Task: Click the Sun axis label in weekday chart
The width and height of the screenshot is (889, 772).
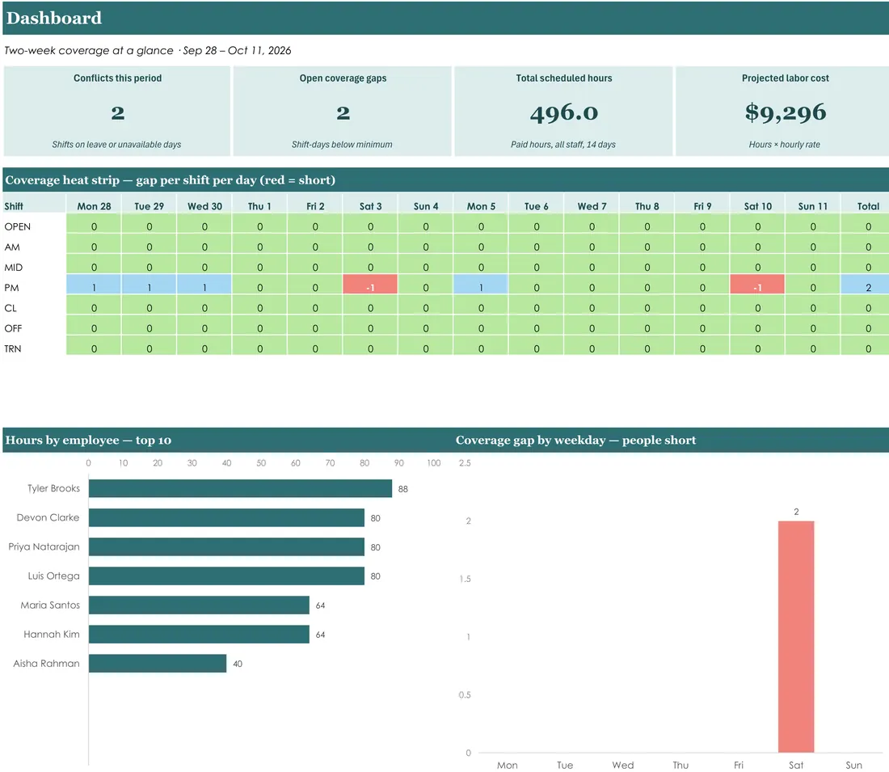Action: pyautogui.click(x=854, y=766)
